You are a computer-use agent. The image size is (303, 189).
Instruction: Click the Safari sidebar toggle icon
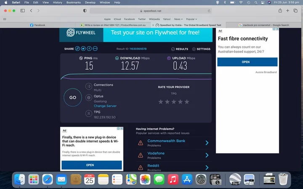click(x=23, y=10)
